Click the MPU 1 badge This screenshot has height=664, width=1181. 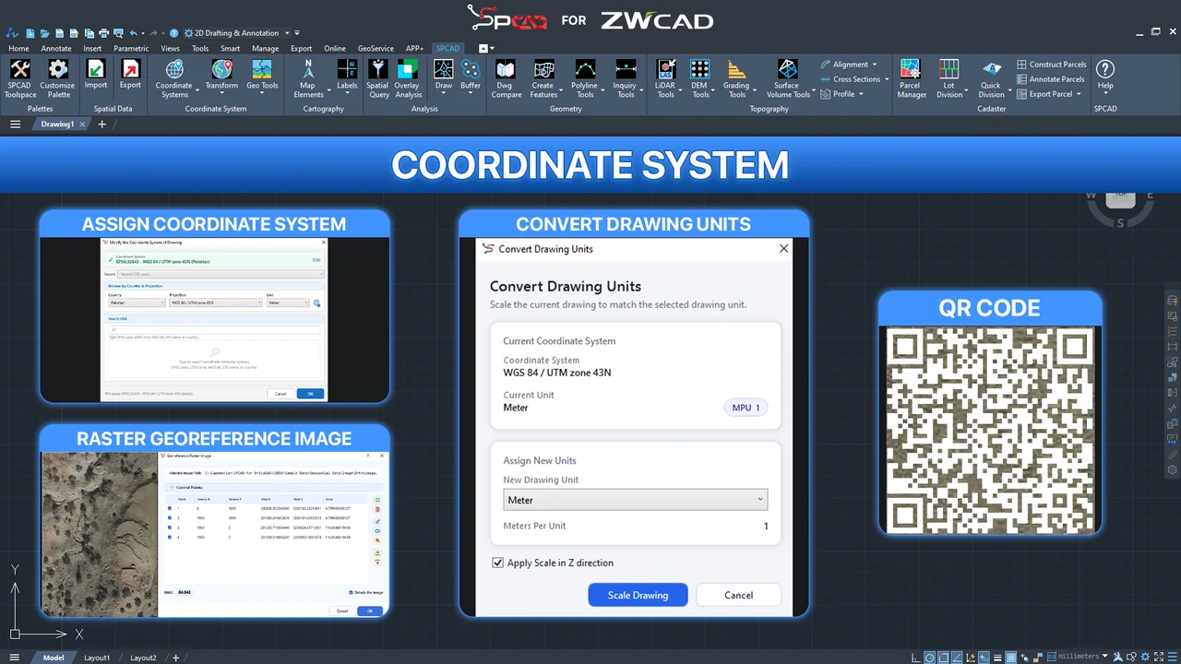[746, 408]
